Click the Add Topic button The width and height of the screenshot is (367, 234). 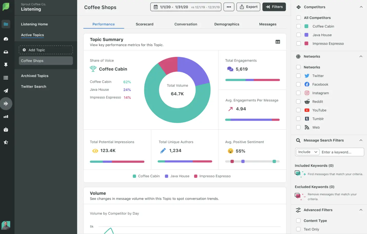[46, 50]
